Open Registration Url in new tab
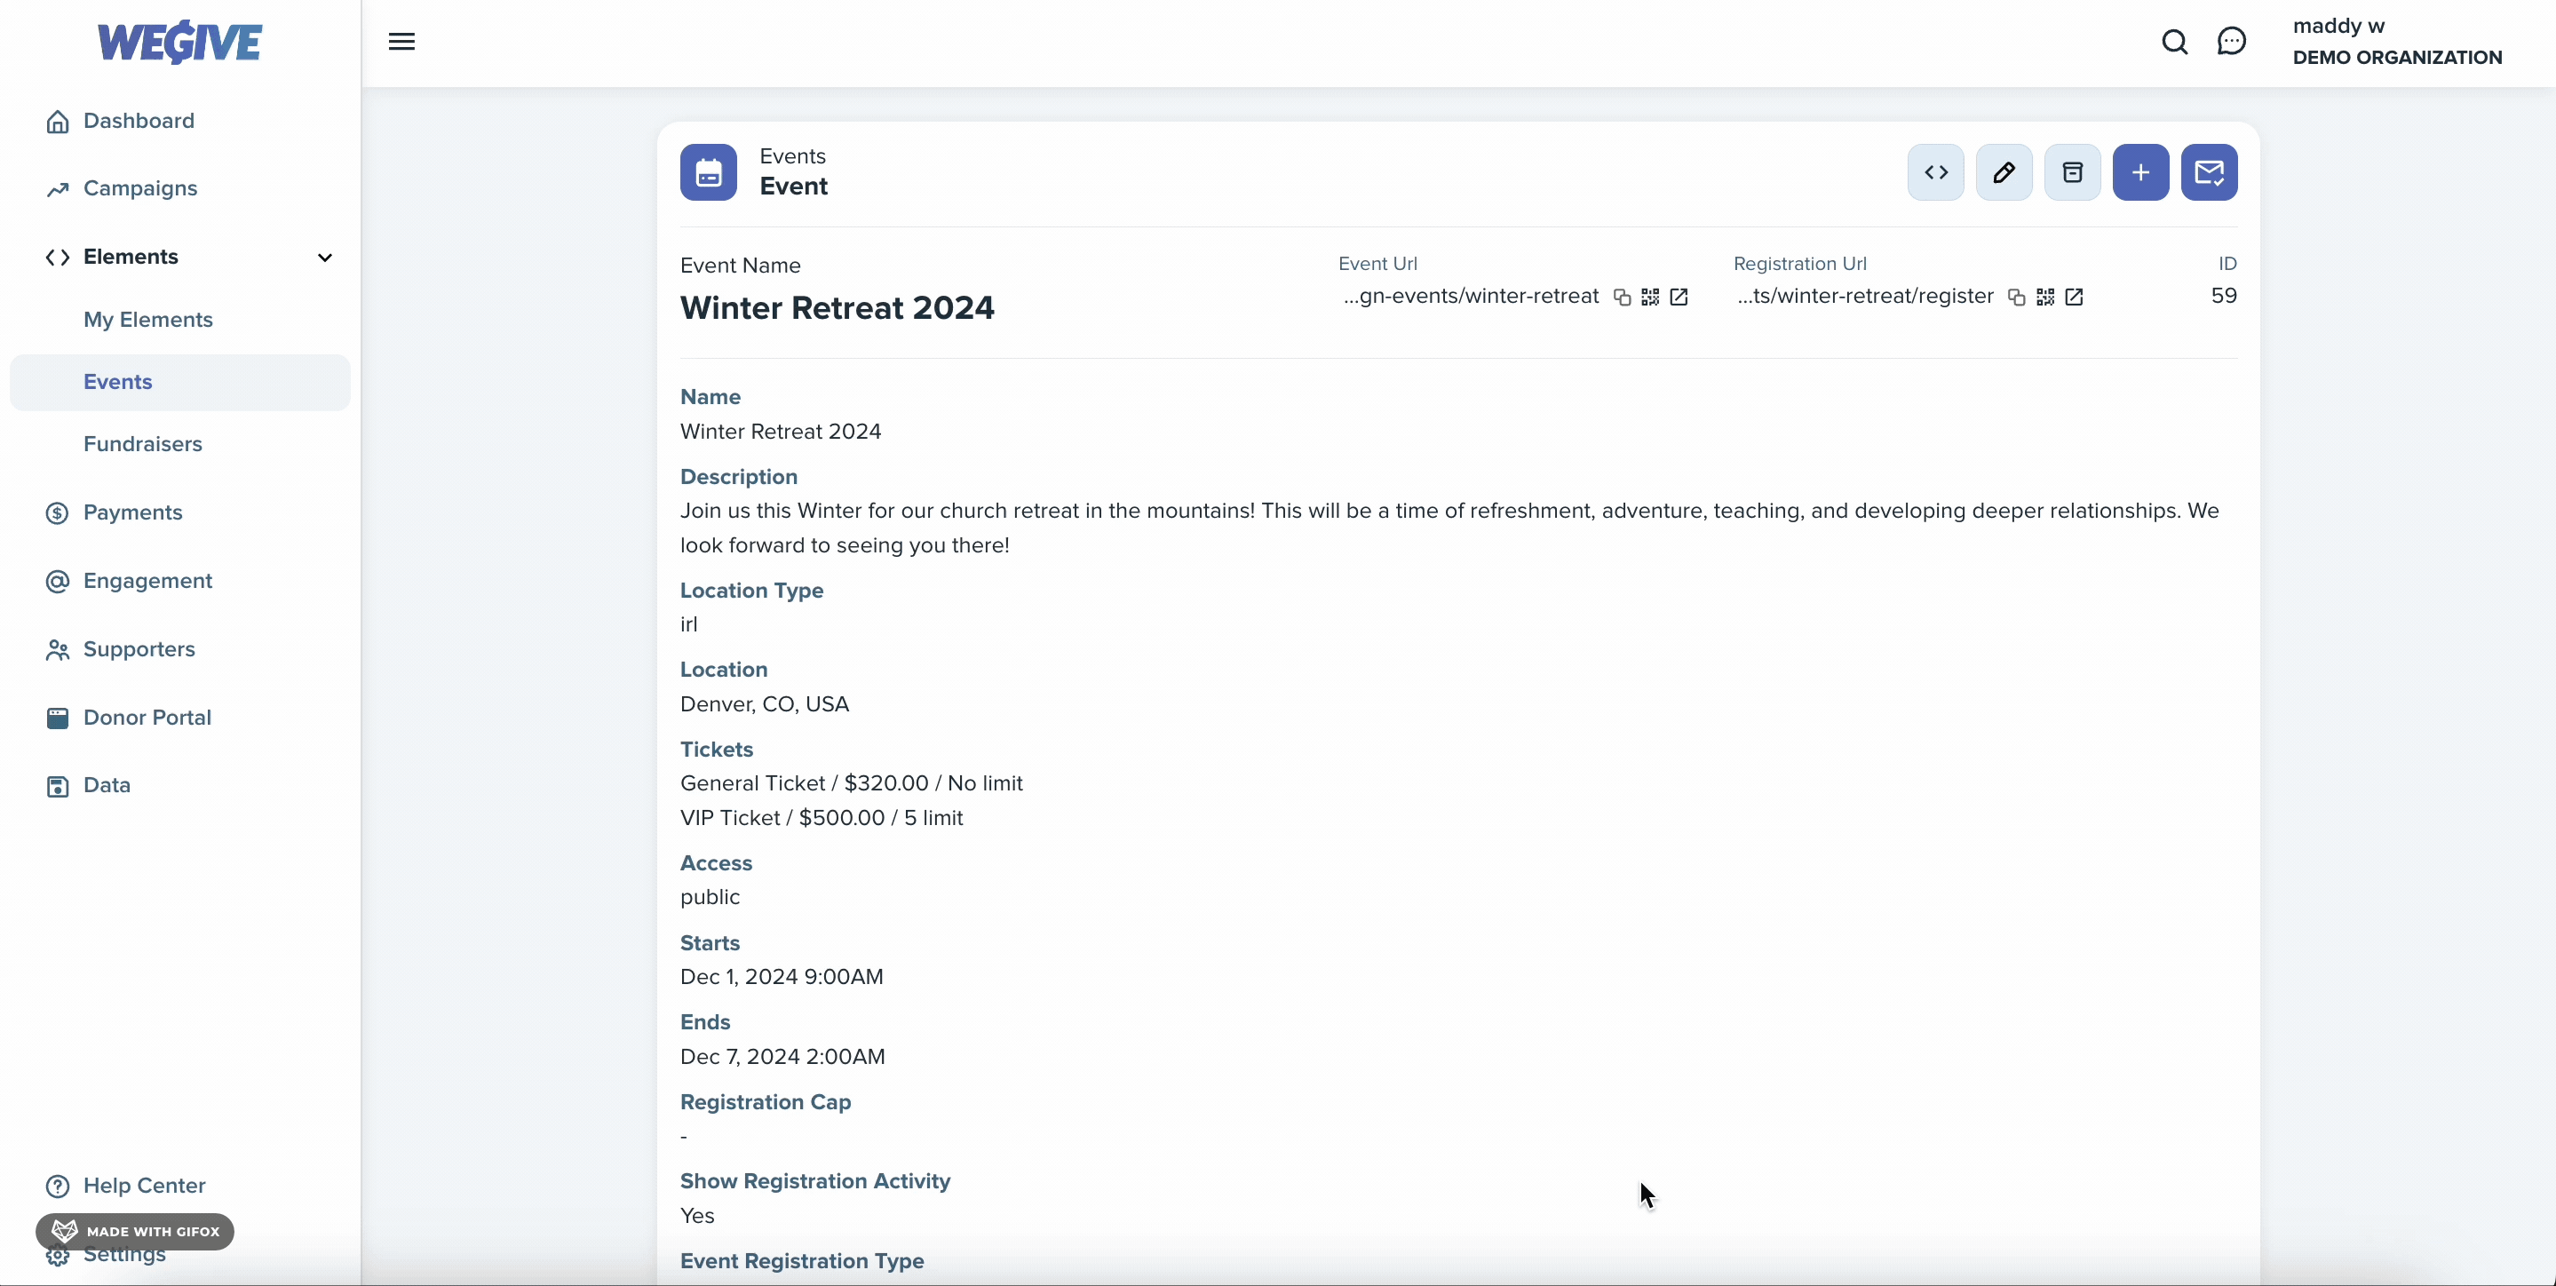Viewport: 2556px width, 1286px height. [2074, 298]
